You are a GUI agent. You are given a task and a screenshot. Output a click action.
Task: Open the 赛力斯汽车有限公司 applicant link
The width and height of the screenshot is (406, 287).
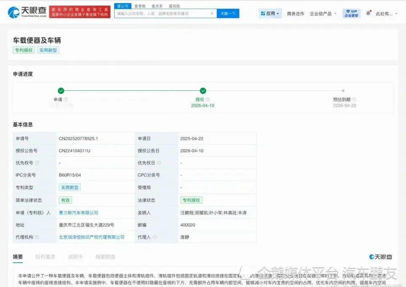(x=79, y=213)
